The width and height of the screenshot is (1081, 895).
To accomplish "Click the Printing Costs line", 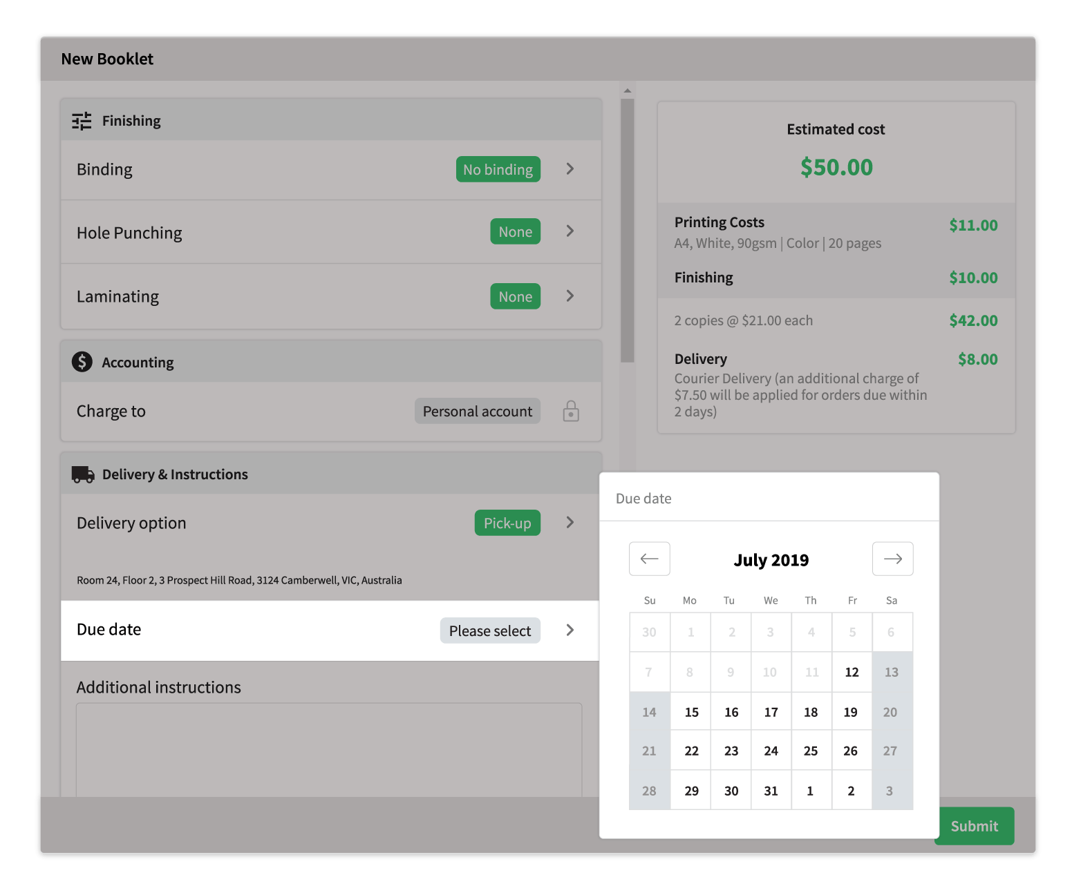I will 720,222.
